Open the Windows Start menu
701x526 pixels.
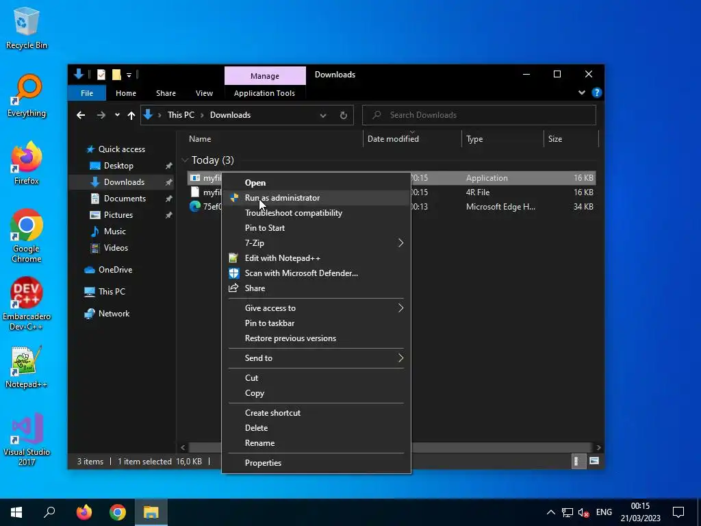click(x=16, y=512)
